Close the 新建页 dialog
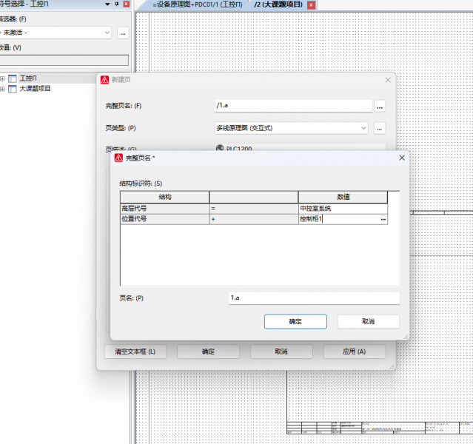The image size is (473, 444). click(388, 80)
